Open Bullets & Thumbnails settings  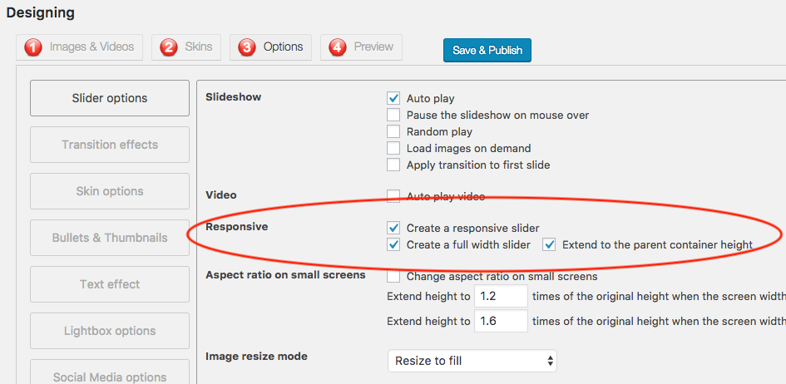click(x=110, y=238)
